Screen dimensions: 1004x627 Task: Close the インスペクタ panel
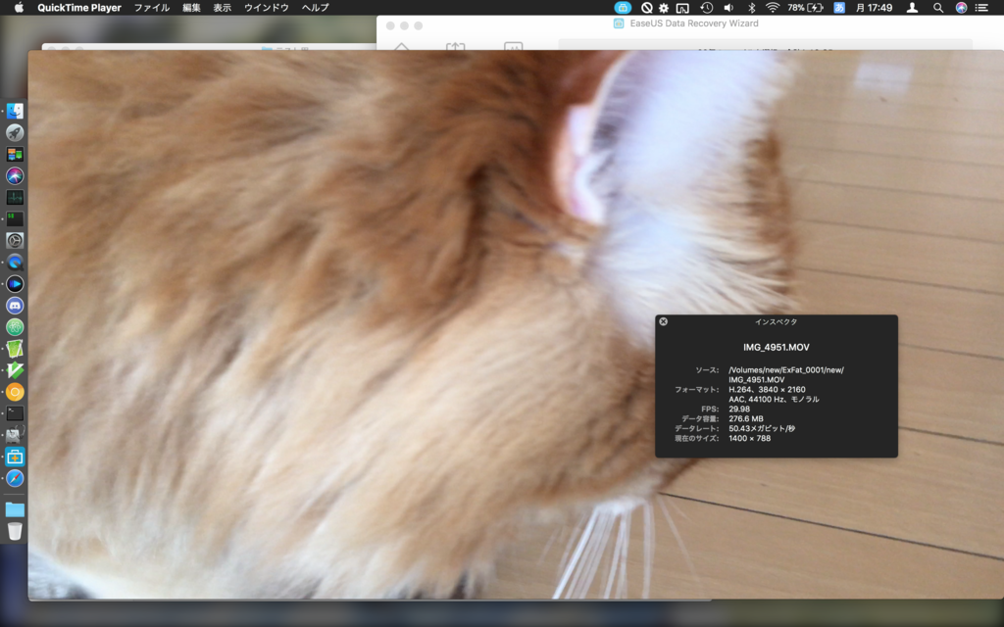point(664,321)
